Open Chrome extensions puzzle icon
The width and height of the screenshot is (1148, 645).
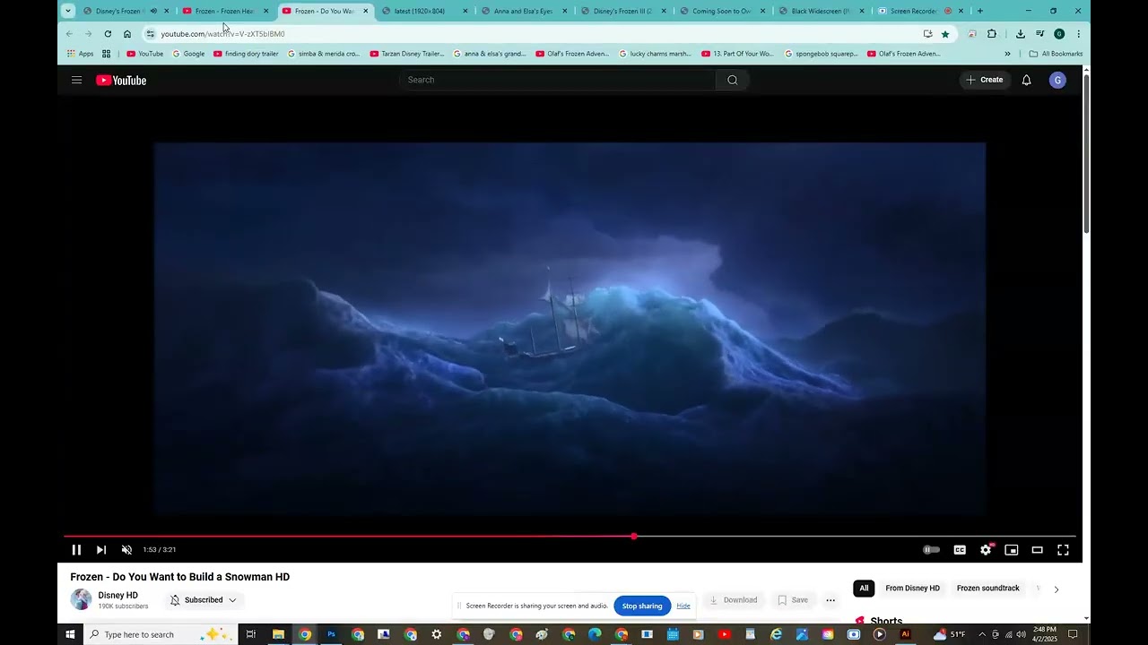point(992,34)
